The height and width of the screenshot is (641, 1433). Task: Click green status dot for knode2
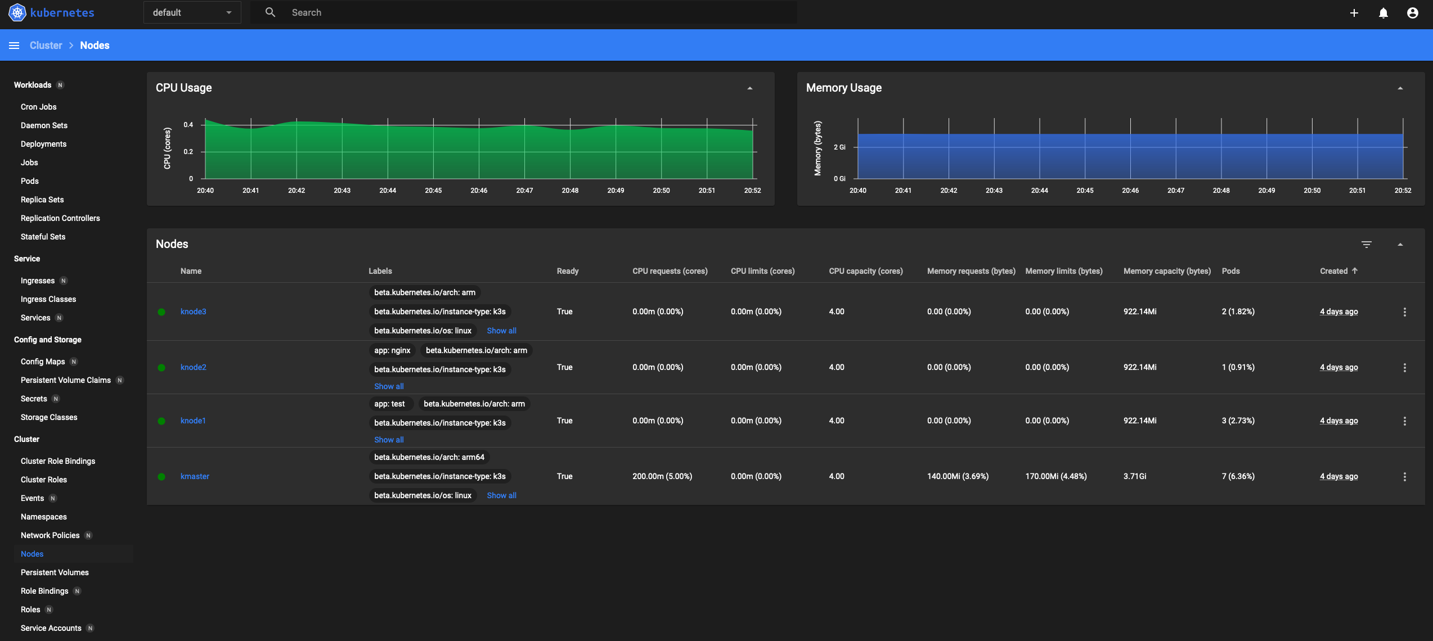click(x=161, y=368)
